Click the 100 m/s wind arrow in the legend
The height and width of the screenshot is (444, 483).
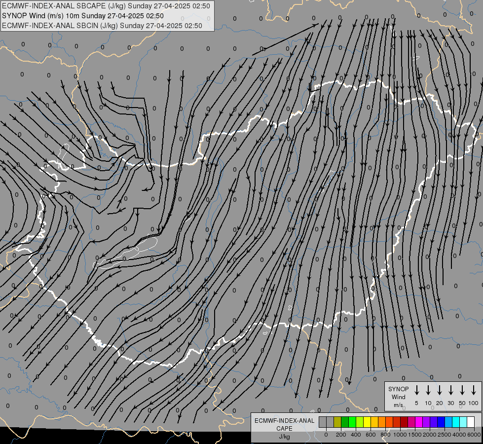474,390
